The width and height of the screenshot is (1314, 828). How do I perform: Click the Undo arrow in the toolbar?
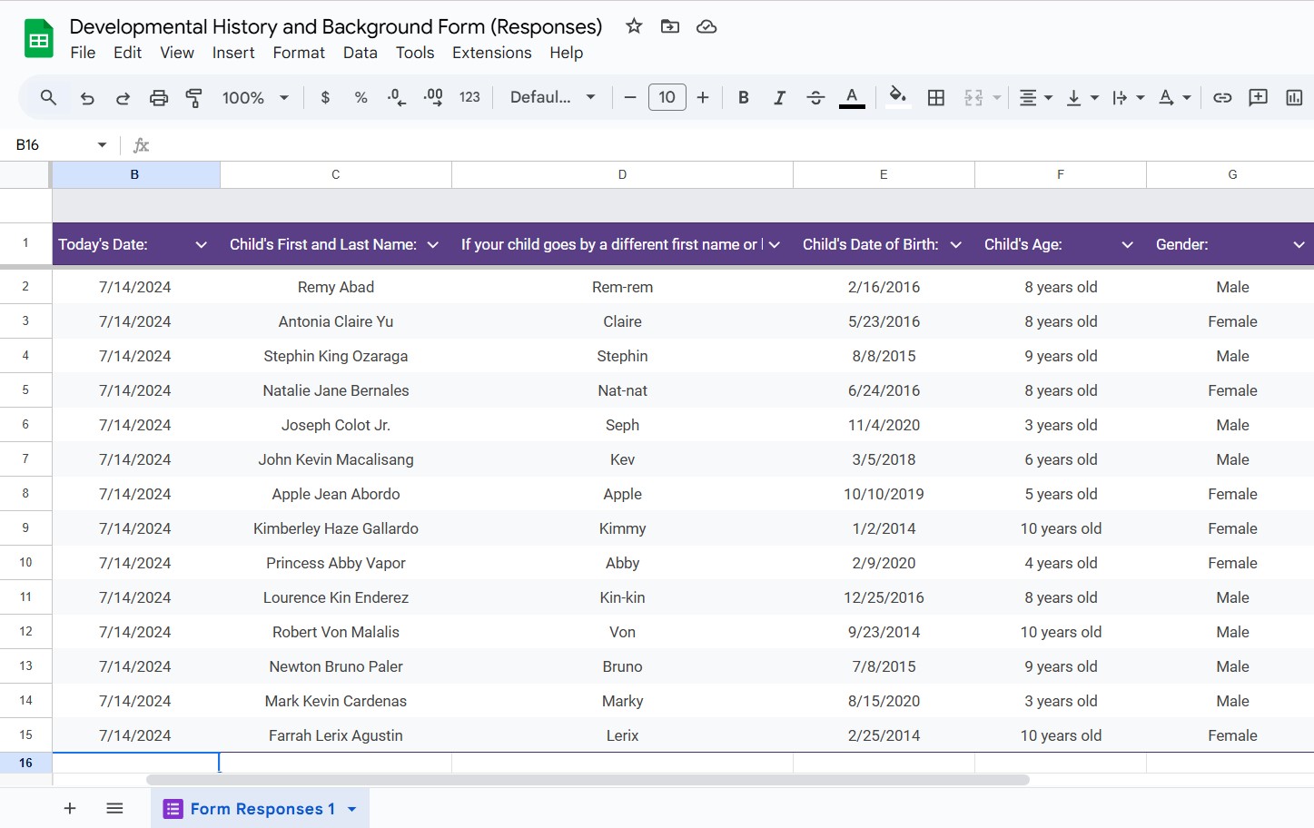[x=87, y=98]
